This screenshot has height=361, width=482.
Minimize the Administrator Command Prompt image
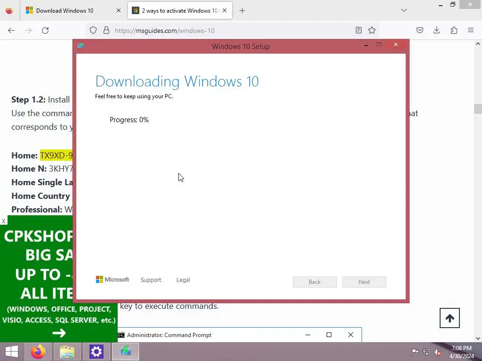pos(308,335)
